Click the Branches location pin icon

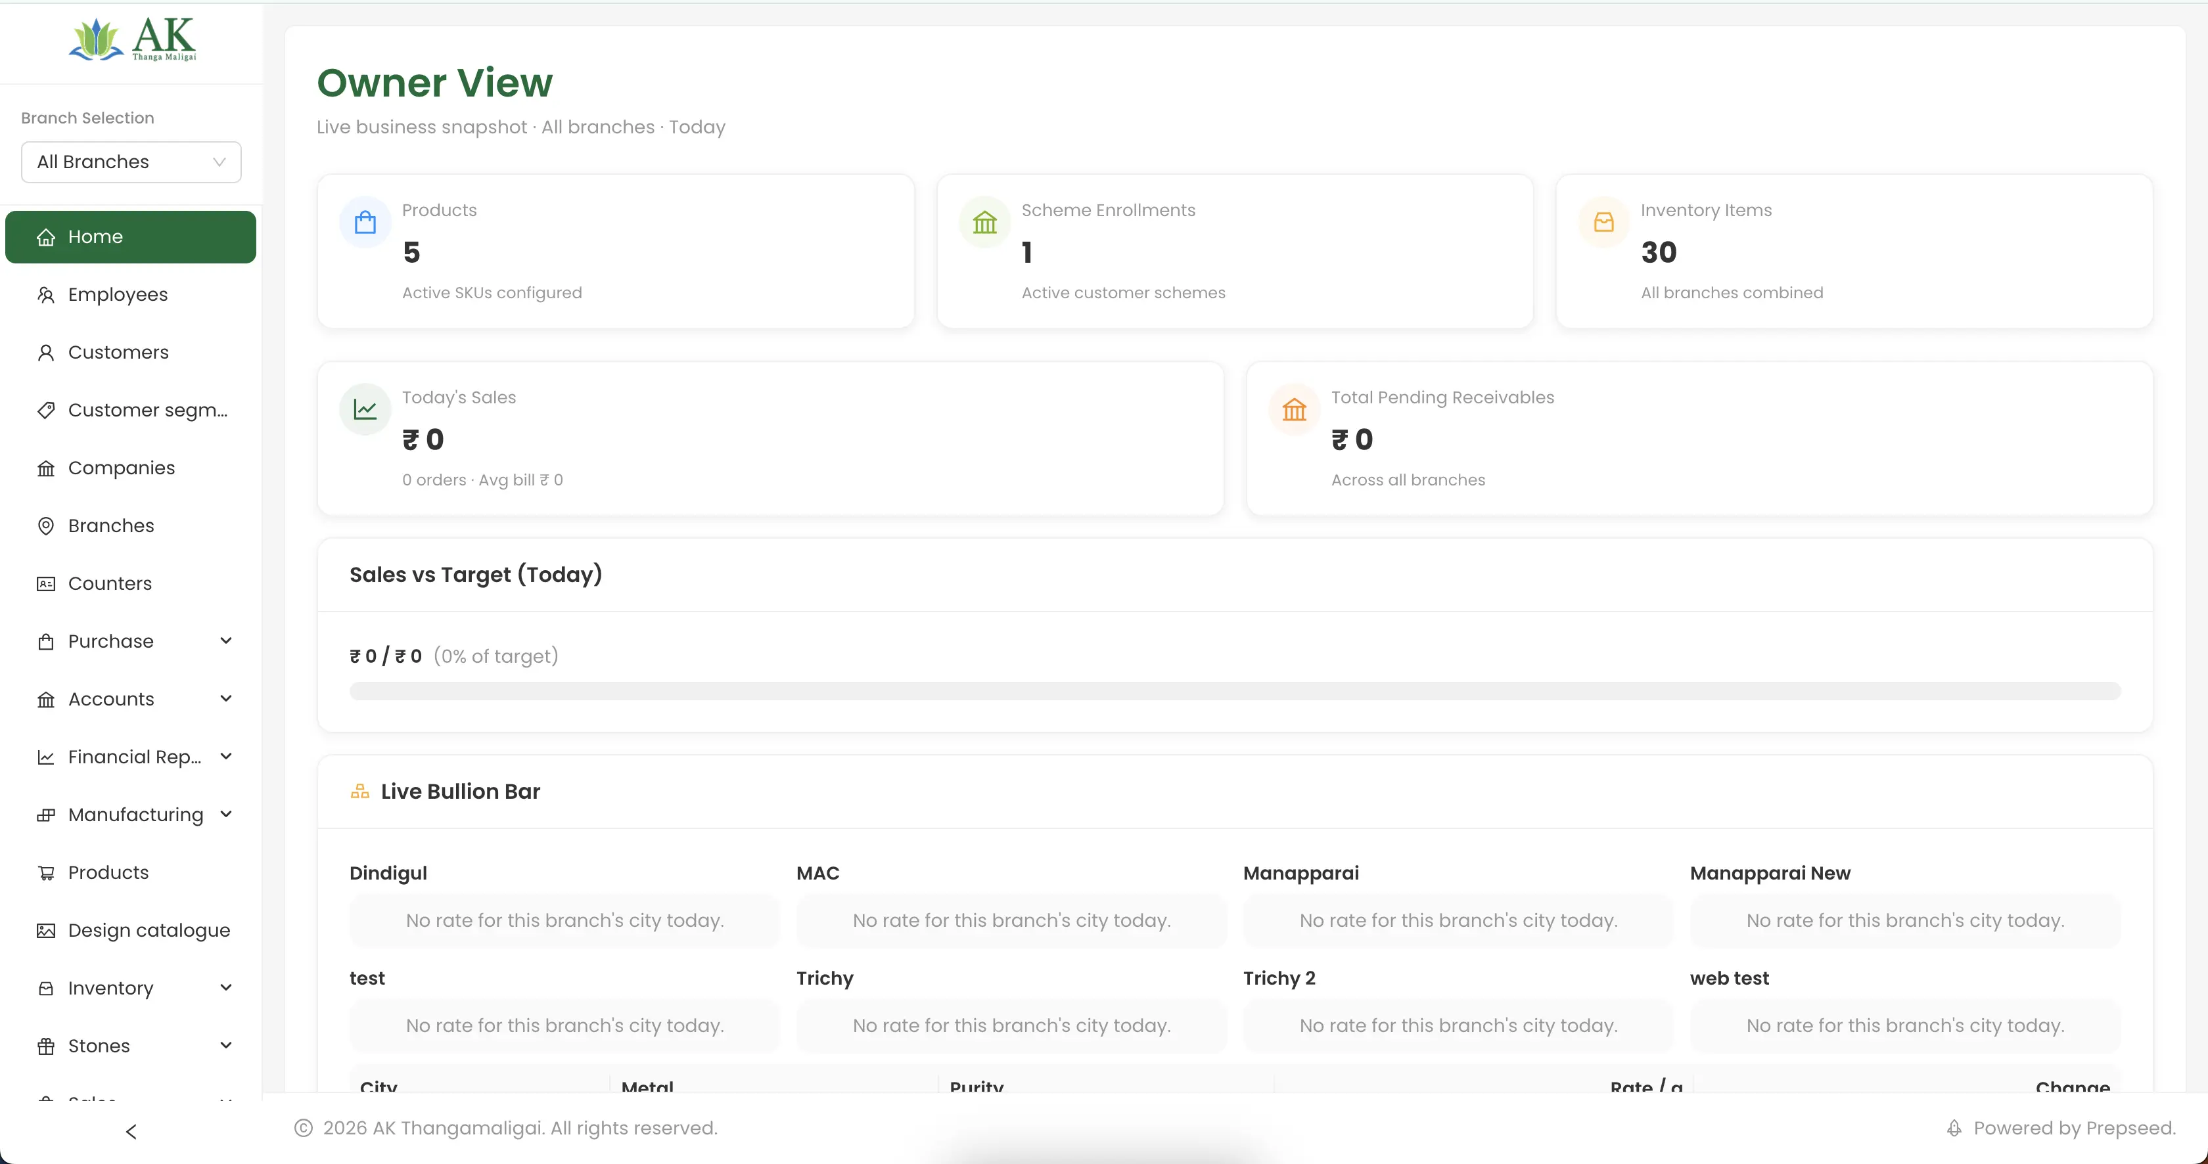46,526
